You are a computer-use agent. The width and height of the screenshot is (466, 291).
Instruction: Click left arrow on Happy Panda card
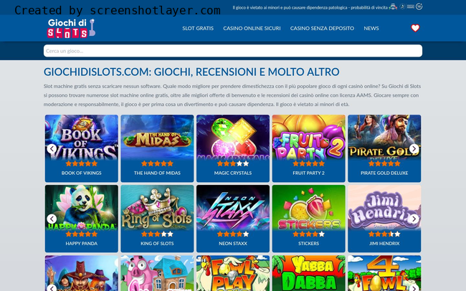pos(52,219)
